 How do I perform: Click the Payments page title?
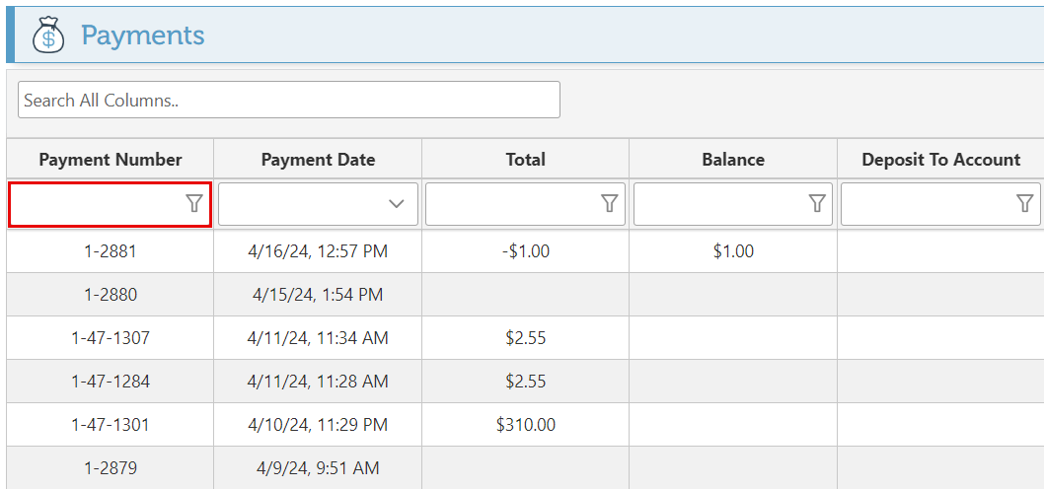pyautogui.click(x=143, y=35)
